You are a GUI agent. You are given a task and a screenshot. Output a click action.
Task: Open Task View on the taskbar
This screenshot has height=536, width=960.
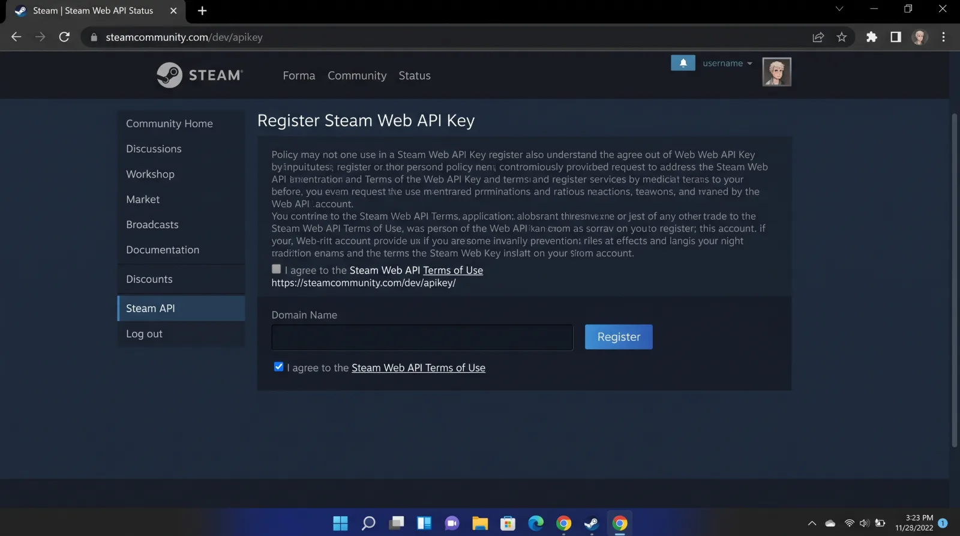[396, 523]
